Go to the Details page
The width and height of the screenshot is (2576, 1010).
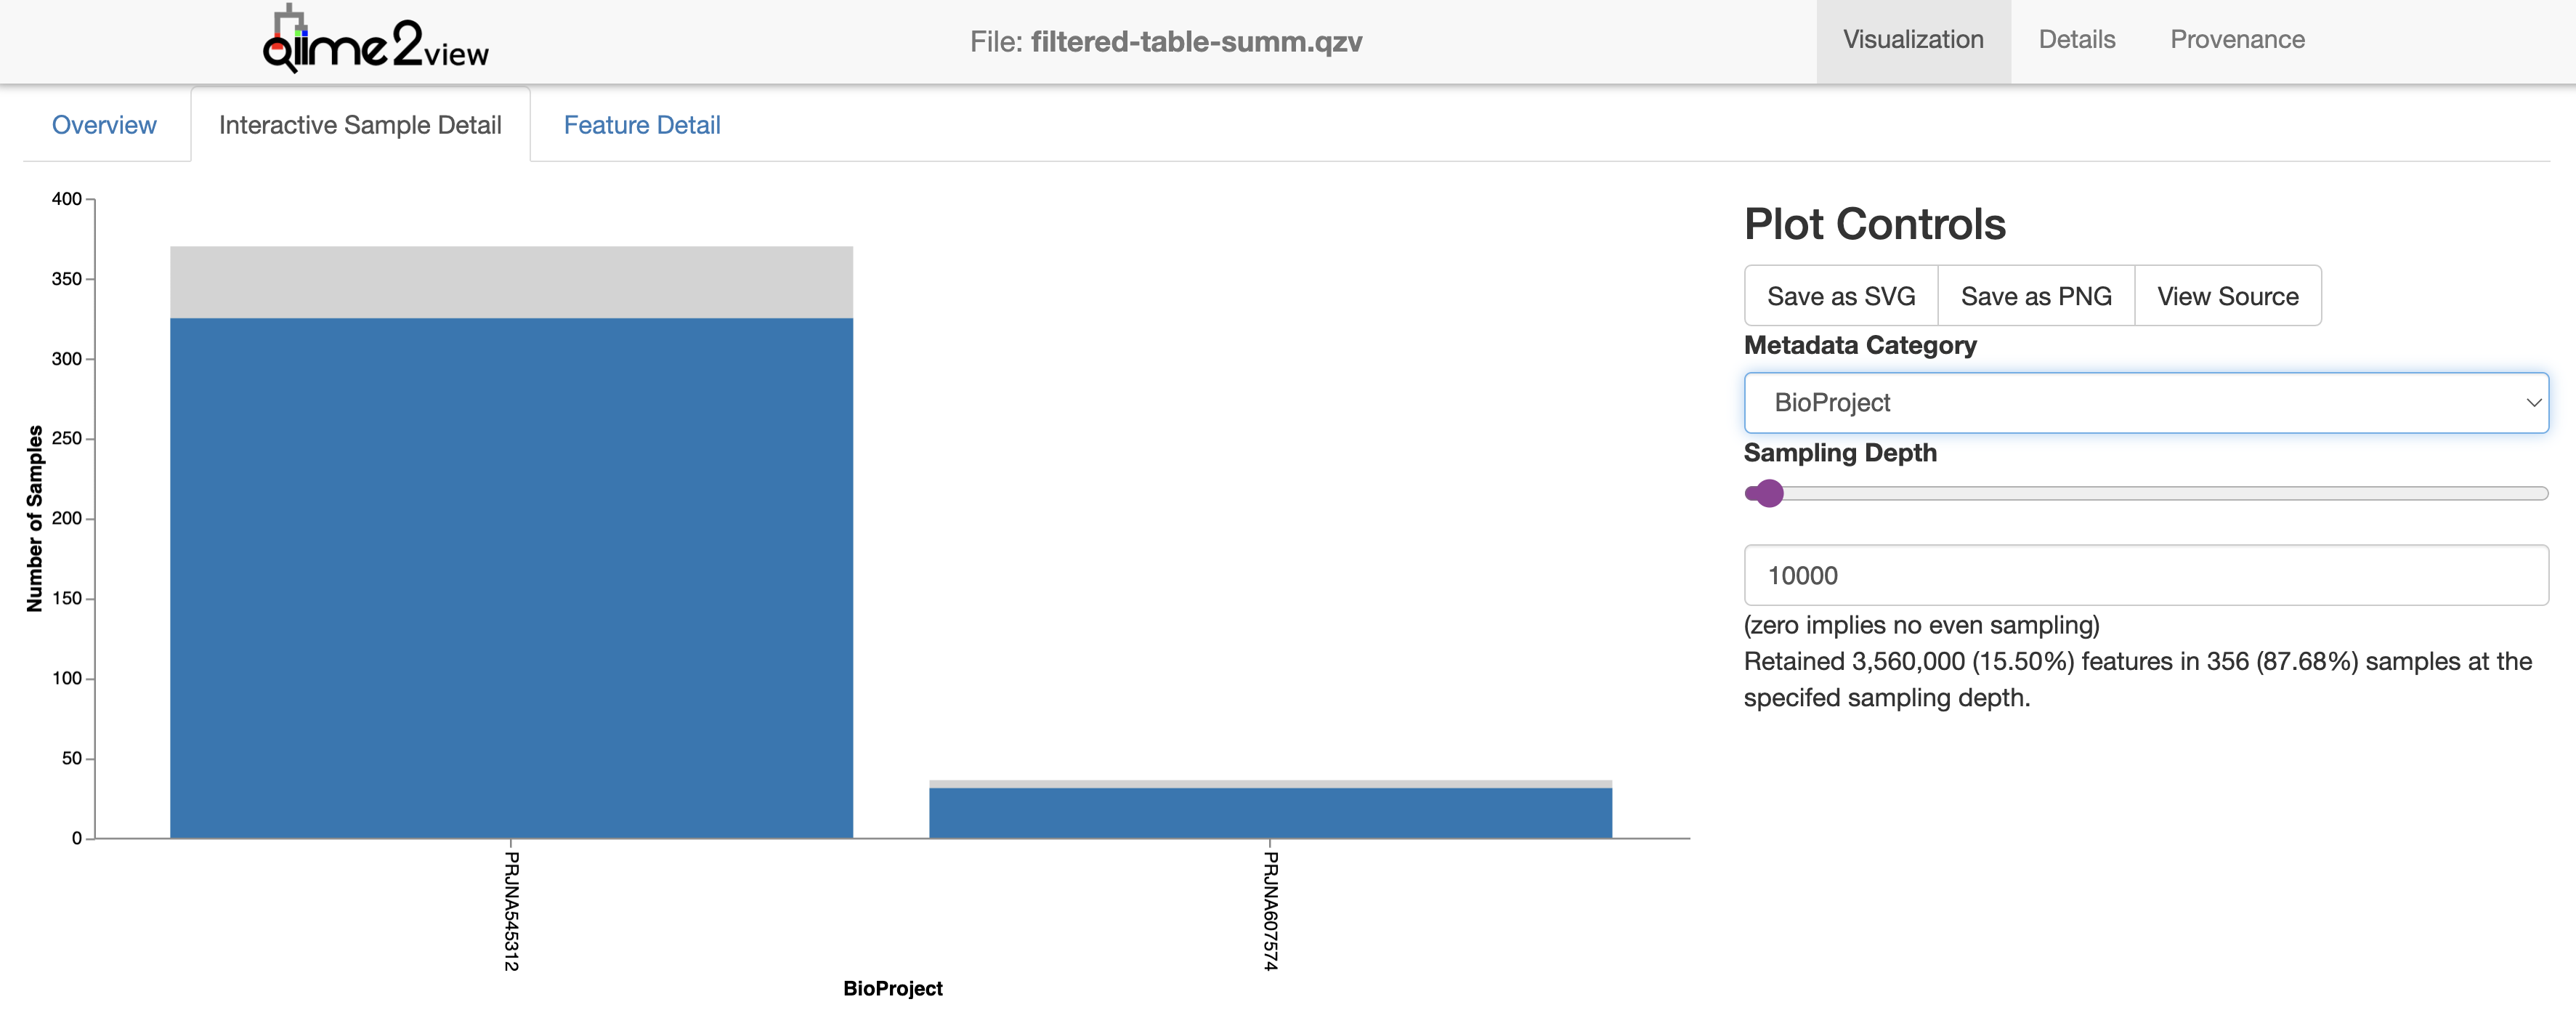[x=2077, y=40]
